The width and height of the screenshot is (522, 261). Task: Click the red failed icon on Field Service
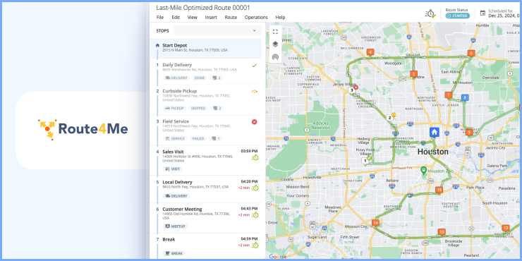(255, 122)
